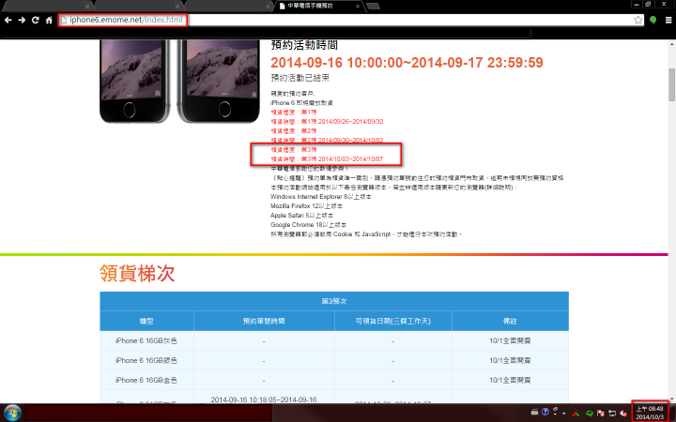Image resolution: width=676 pixels, height=422 pixels.
Task: Click the muted volume speaker tray icon
Action: [623, 414]
